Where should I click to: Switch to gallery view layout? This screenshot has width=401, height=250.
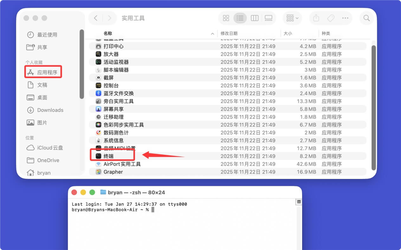[x=269, y=18]
